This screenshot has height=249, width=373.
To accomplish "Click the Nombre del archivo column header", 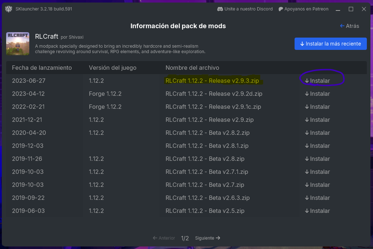I will (x=192, y=68).
